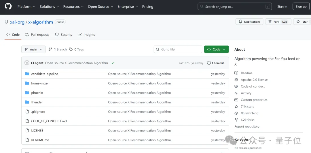Star the x-algorithm repository
311x153 pixels.
(302, 22)
